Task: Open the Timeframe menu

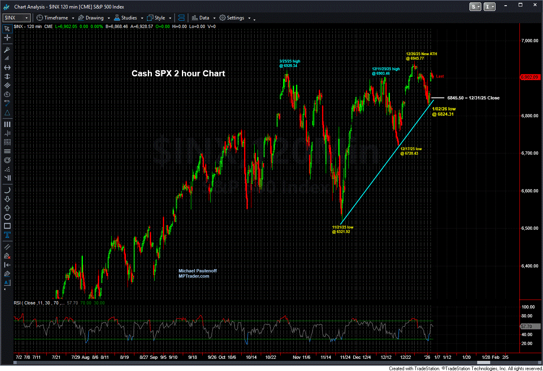Action: tap(55, 18)
